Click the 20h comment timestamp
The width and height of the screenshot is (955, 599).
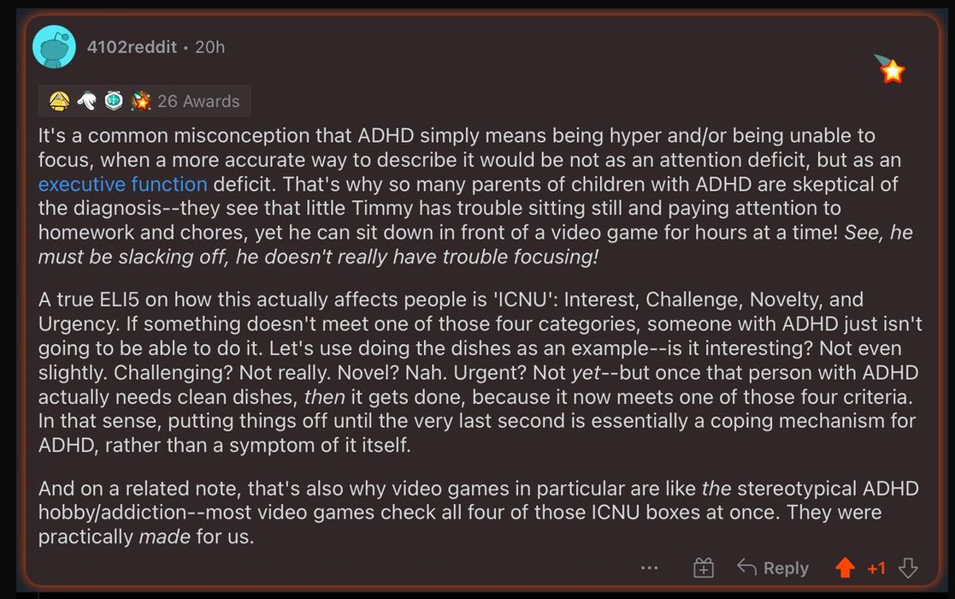pos(209,47)
